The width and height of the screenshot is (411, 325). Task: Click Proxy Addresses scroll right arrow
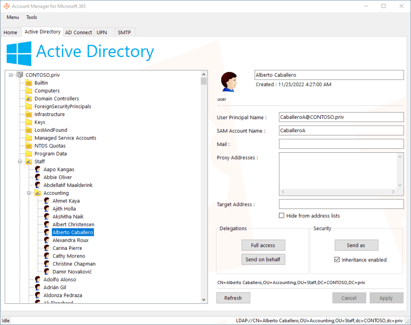pyautogui.click(x=393, y=192)
